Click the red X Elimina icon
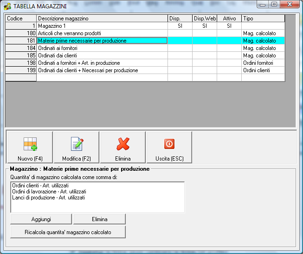 coord(123,144)
